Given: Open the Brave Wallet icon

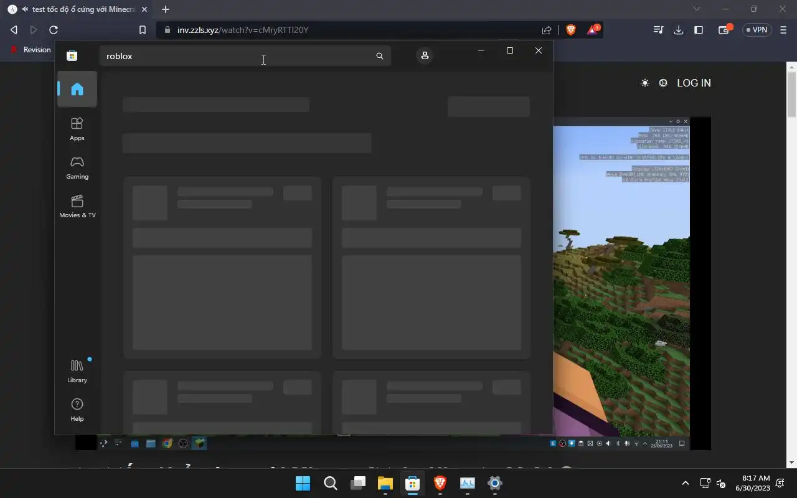Looking at the screenshot, I should [724, 30].
